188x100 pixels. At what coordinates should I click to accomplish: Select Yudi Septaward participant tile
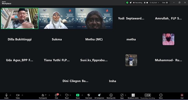[131, 18]
